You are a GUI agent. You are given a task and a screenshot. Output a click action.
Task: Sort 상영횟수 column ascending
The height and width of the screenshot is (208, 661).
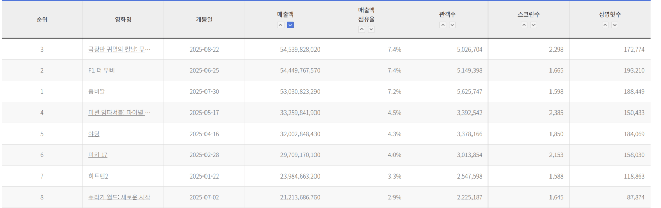605,25
